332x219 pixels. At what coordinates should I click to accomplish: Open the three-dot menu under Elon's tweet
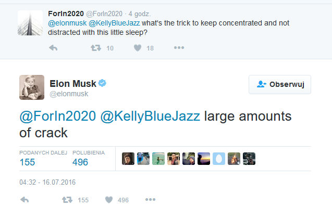[150, 199]
